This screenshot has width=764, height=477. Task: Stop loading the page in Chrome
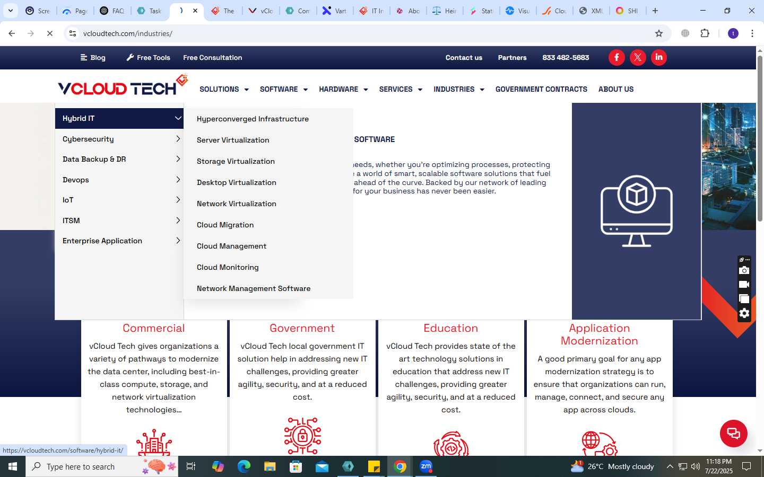(50, 33)
